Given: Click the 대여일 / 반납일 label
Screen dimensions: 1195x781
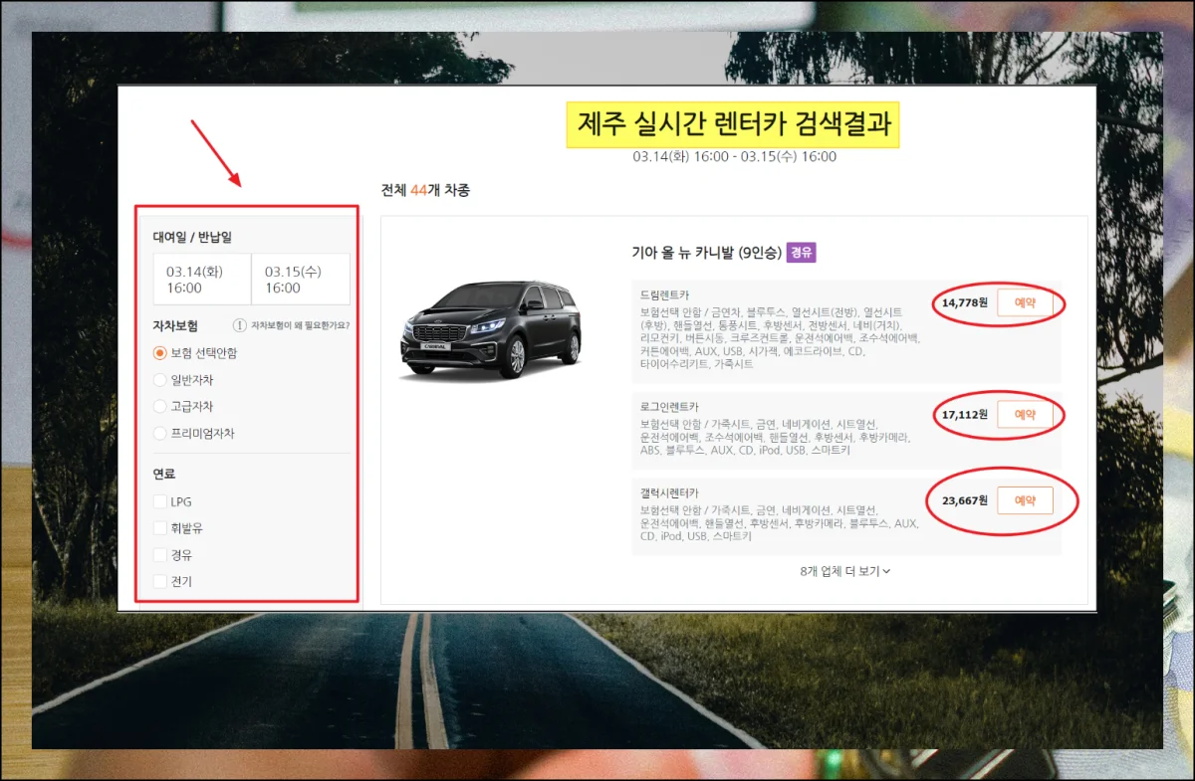Looking at the screenshot, I should click(x=192, y=237).
